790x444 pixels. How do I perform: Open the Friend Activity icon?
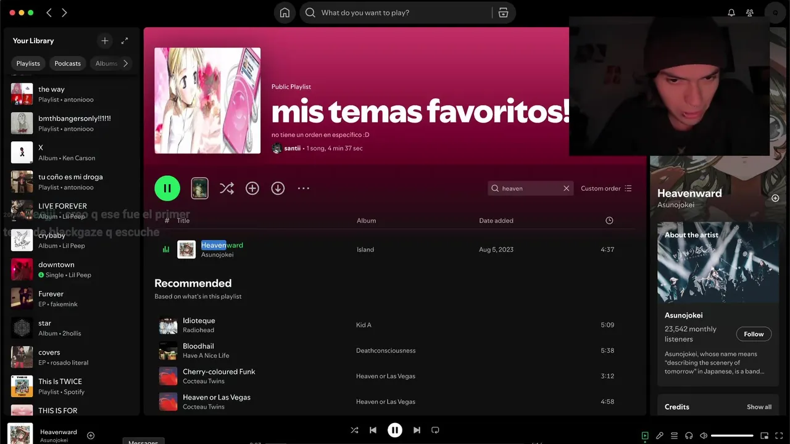coord(750,12)
